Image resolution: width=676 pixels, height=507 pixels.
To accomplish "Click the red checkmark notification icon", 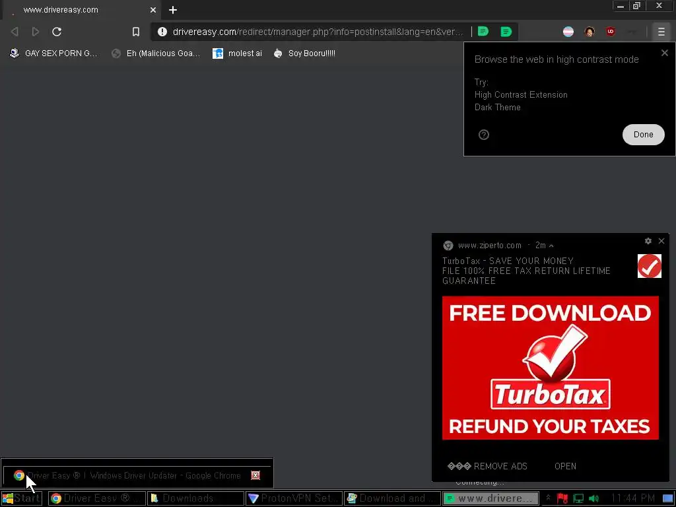I will 650,266.
